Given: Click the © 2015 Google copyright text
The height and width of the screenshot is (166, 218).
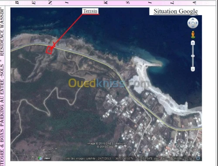Looking at the screenshot, I should click(106, 147).
